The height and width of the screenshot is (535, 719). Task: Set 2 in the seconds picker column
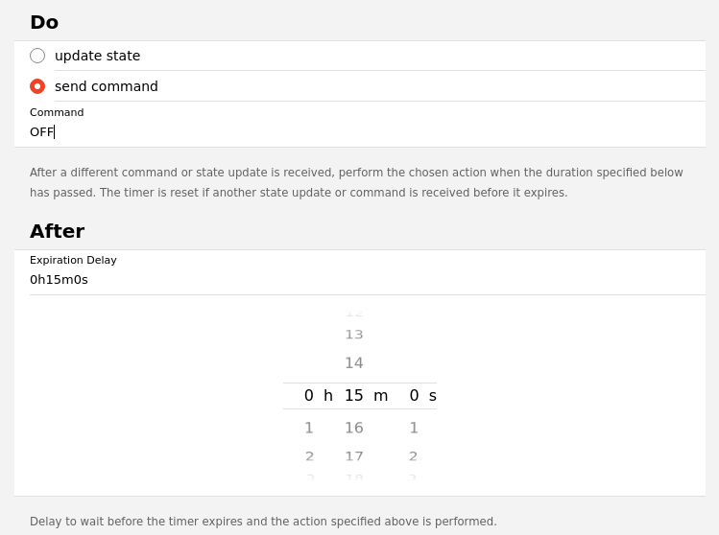pos(414,456)
